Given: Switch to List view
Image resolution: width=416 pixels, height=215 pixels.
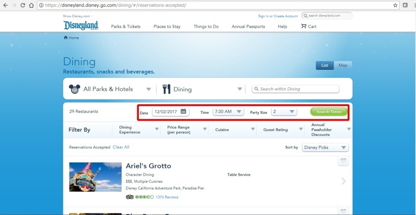Looking at the screenshot, I should tap(325, 65).
